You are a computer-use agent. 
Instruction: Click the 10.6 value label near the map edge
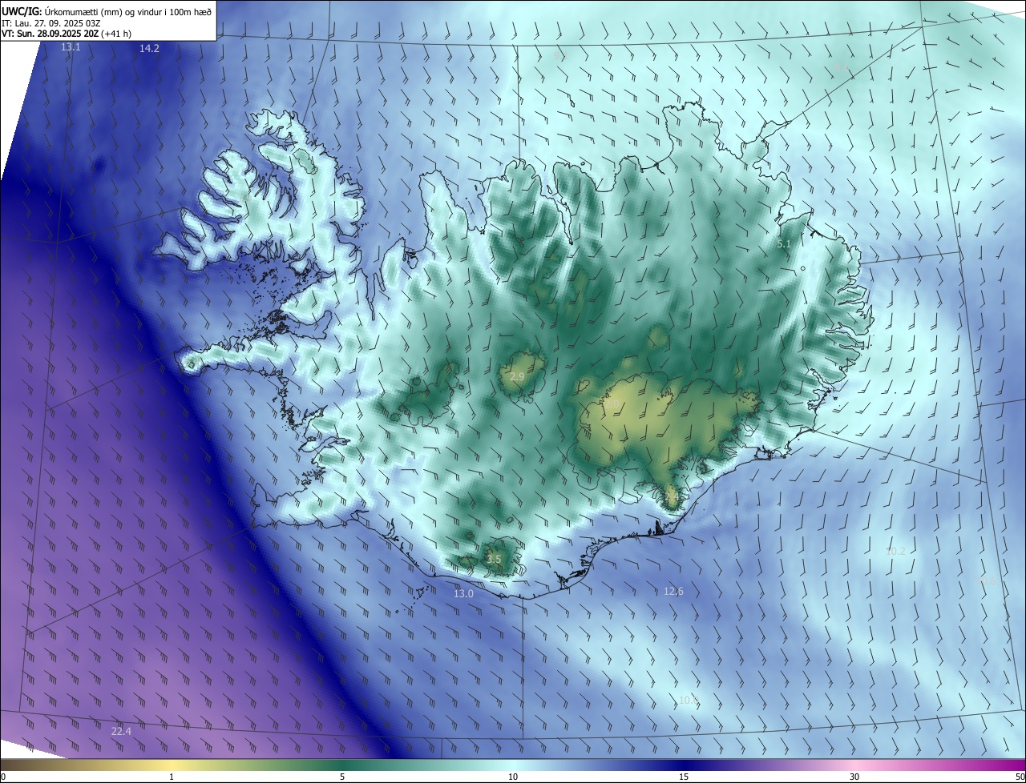point(987,581)
